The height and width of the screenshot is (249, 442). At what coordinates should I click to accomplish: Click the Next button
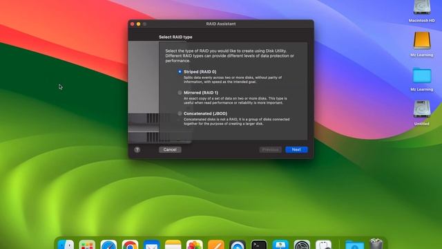(x=296, y=149)
